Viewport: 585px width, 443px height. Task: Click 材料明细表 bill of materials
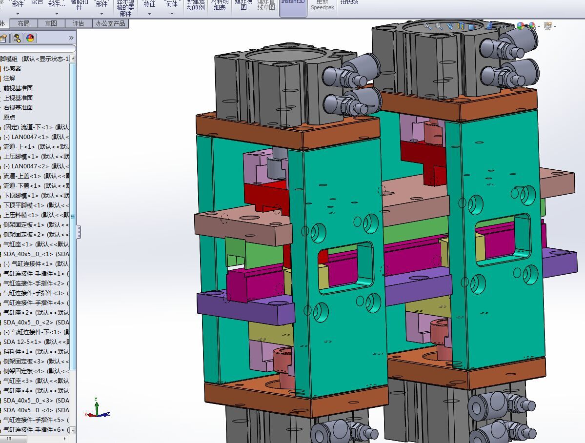click(220, 4)
